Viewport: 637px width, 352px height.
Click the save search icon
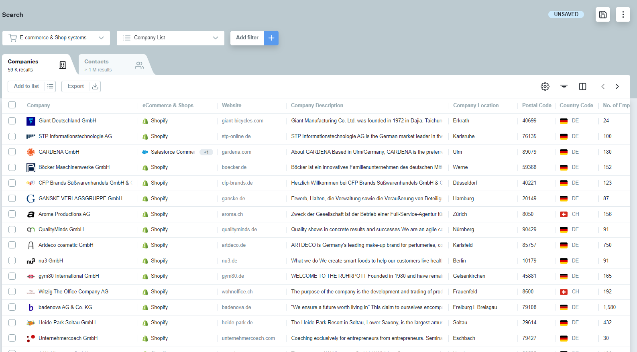pos(602,14)
